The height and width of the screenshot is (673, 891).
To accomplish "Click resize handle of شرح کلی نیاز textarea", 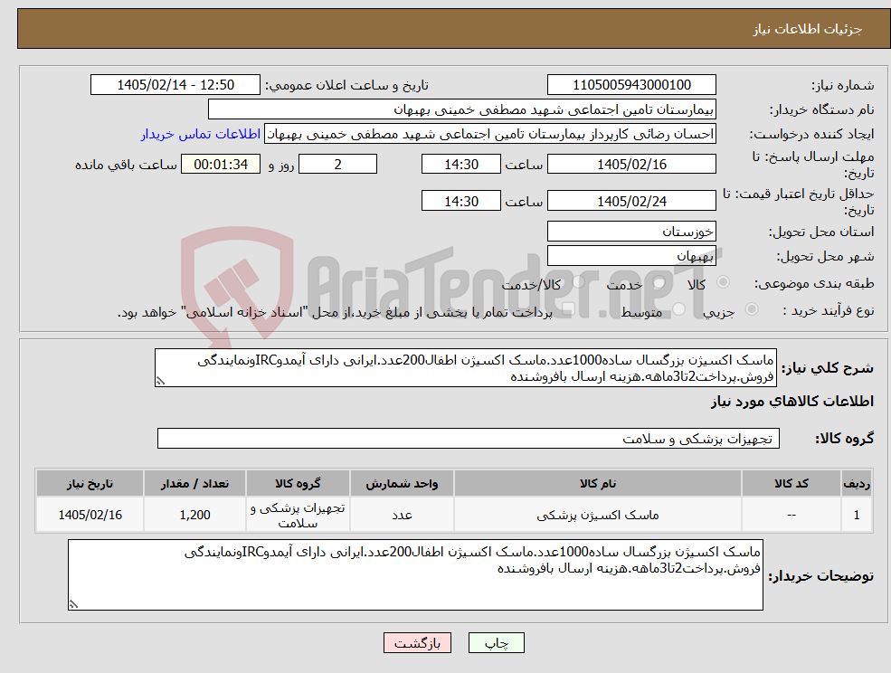I will (x=160, y=382).
